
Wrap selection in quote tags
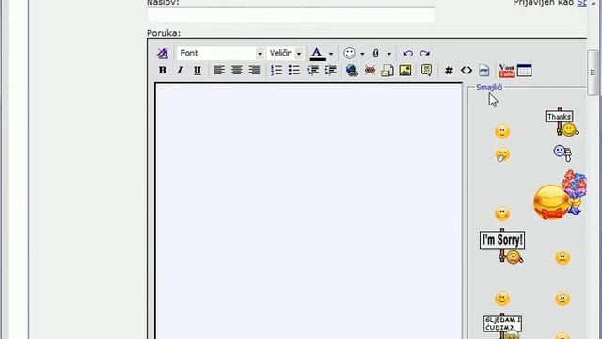tap(426, 71)
